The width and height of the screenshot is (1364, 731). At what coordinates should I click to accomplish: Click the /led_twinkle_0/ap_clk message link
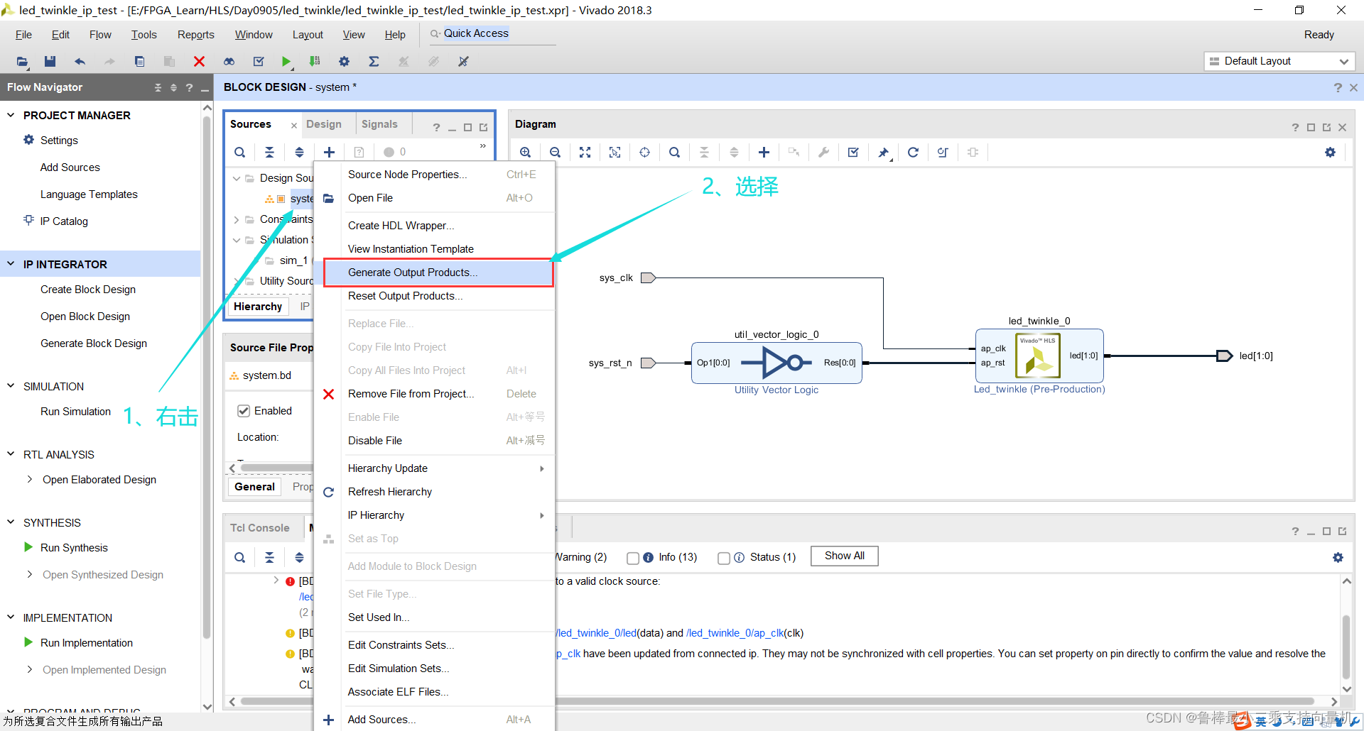735,633
